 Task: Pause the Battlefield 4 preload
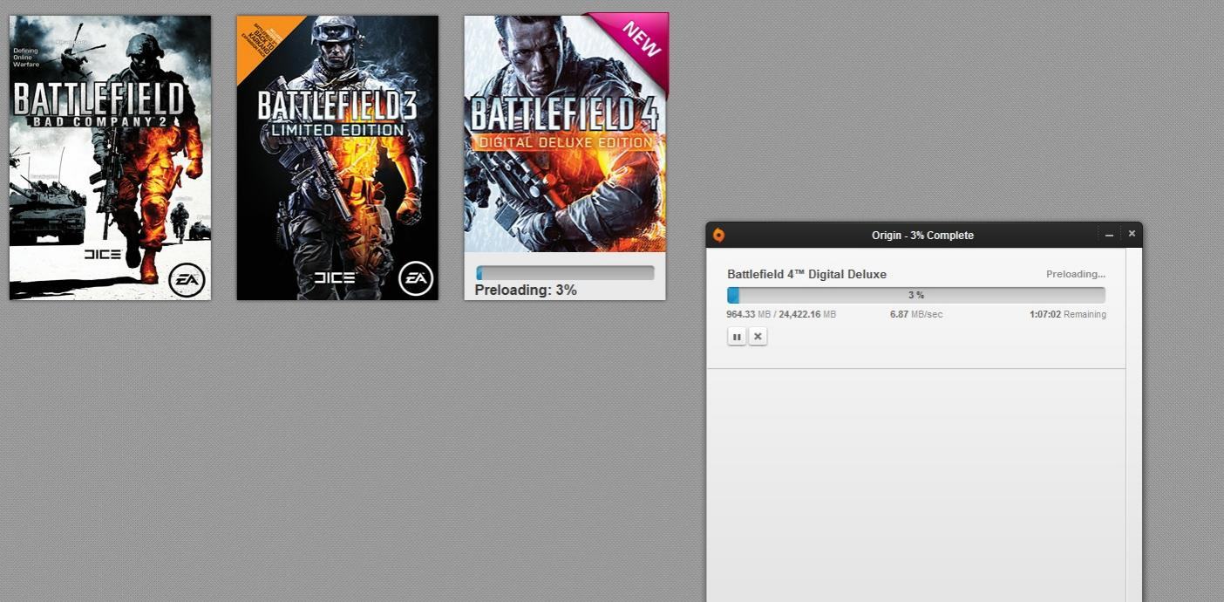(737, 337)
